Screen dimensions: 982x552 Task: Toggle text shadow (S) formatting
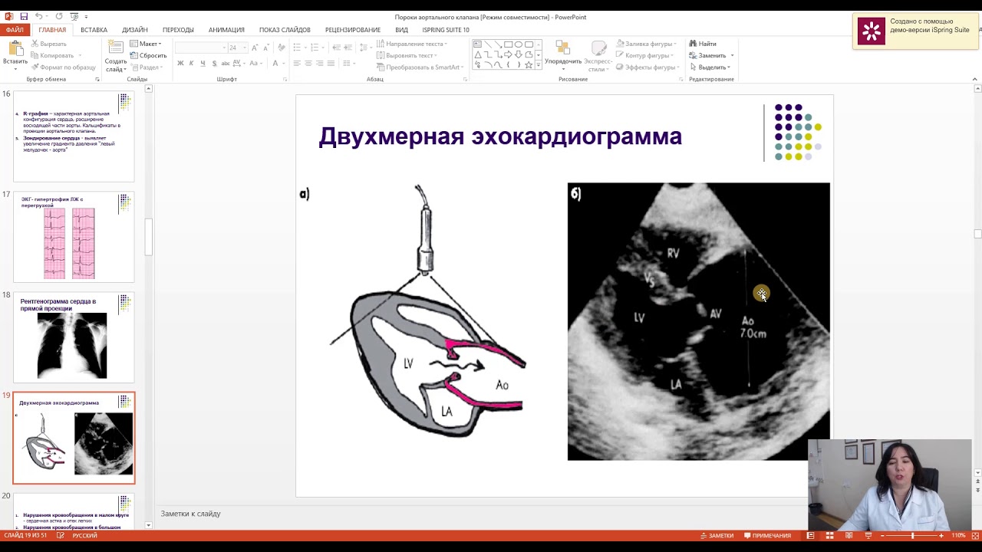(214, 63)
